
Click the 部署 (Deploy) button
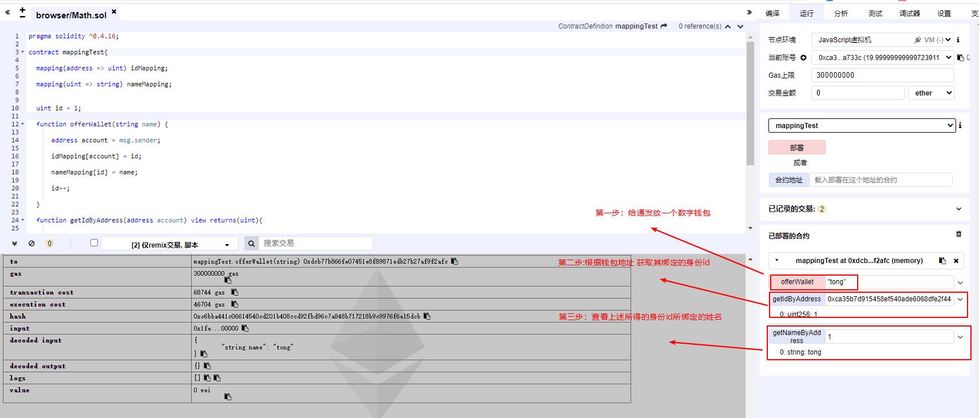[x=796, y=148]
